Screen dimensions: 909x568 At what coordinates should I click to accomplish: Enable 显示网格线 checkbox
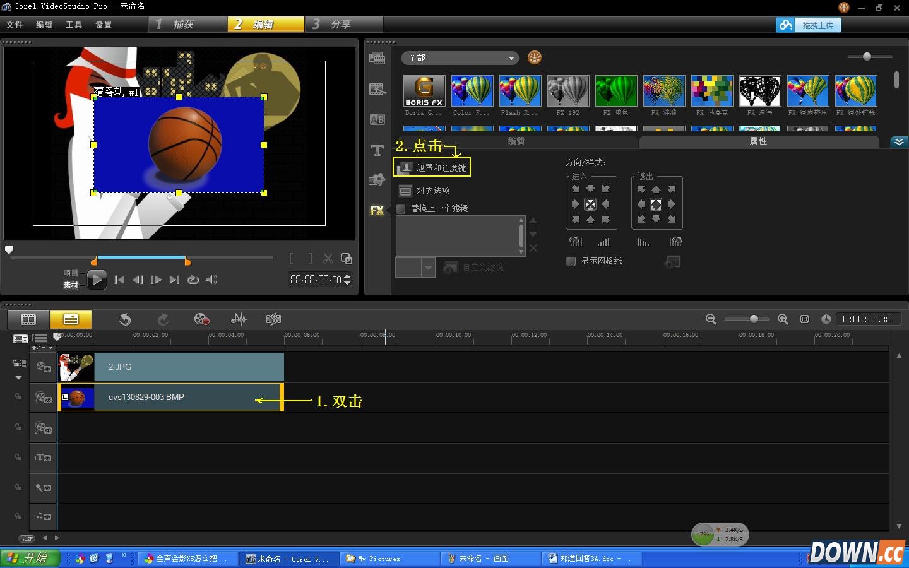point(571,261)
